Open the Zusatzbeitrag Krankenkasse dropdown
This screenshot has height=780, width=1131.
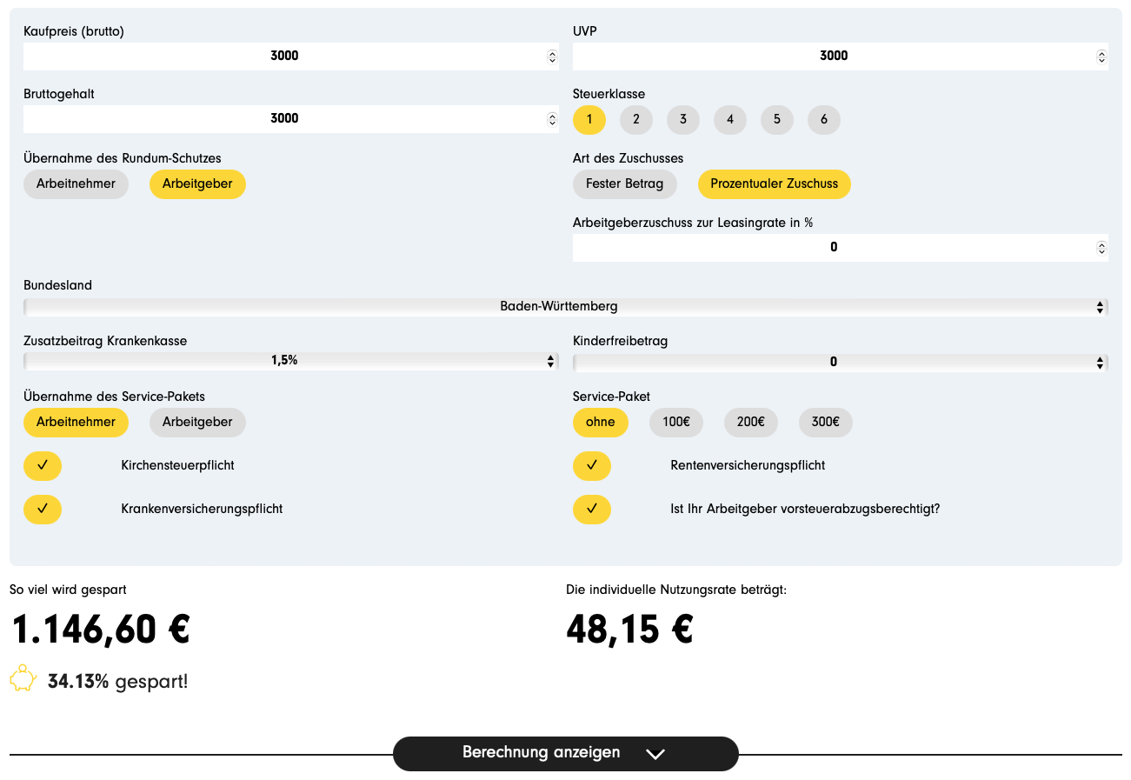[290, 361]
